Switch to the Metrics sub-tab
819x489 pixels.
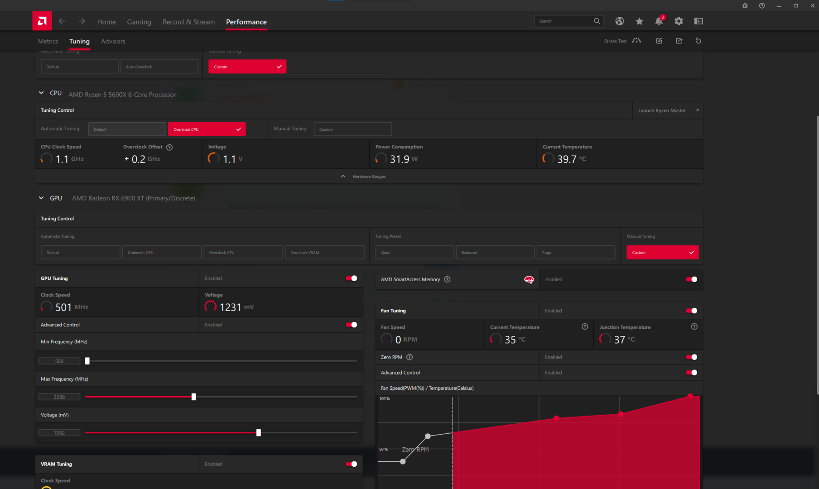[48, 41]
